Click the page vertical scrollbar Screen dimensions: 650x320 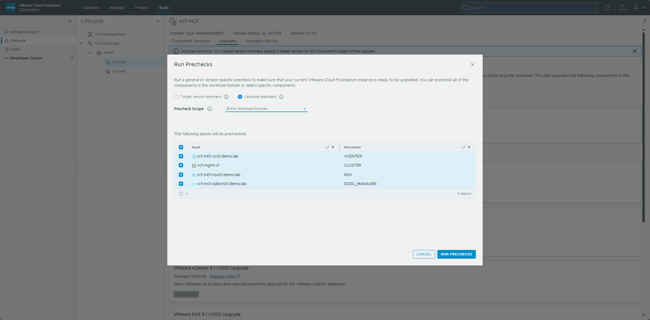coord(643,127)
